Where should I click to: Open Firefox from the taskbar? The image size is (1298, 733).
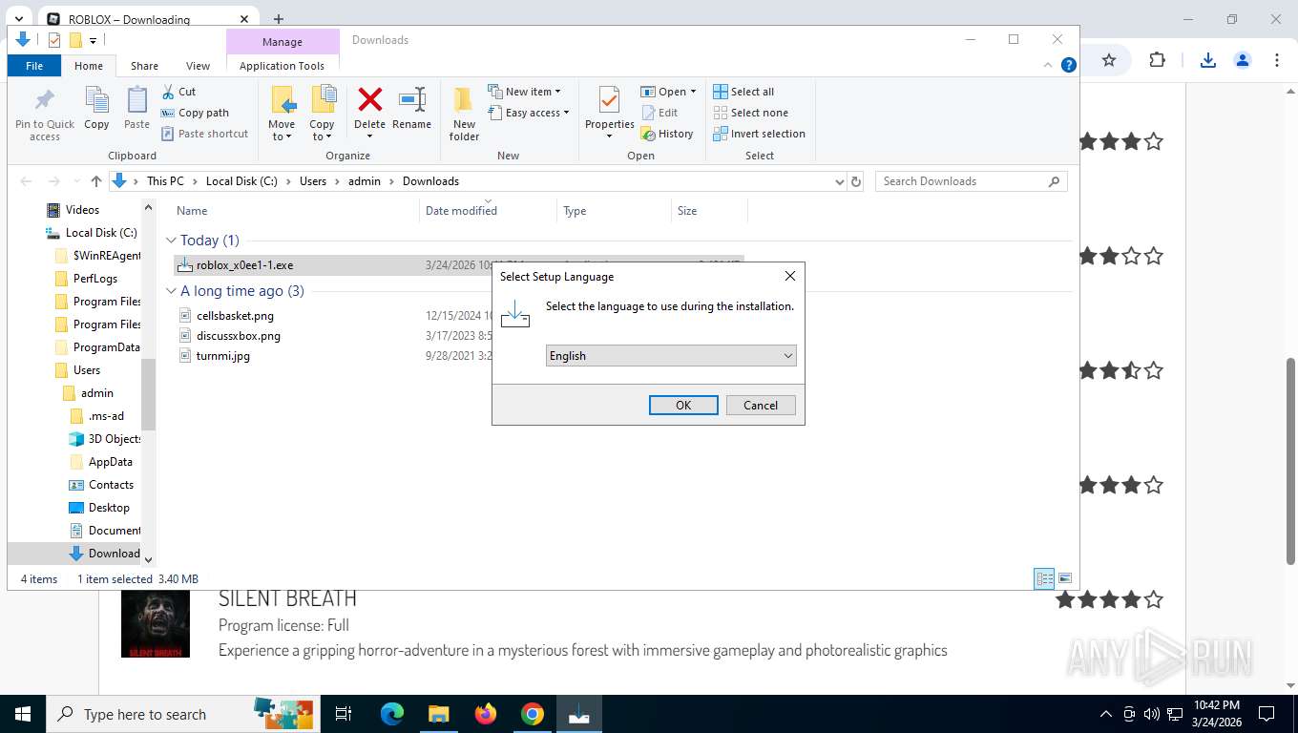point(486,714)
